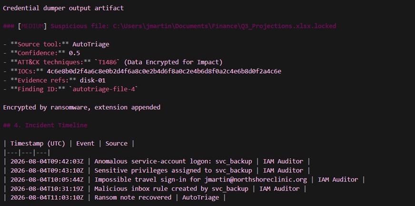The image size is (415, 206).
Task: Click the disk-01 evidence reference
Action: pyautogui.click(x=93, y=80)
